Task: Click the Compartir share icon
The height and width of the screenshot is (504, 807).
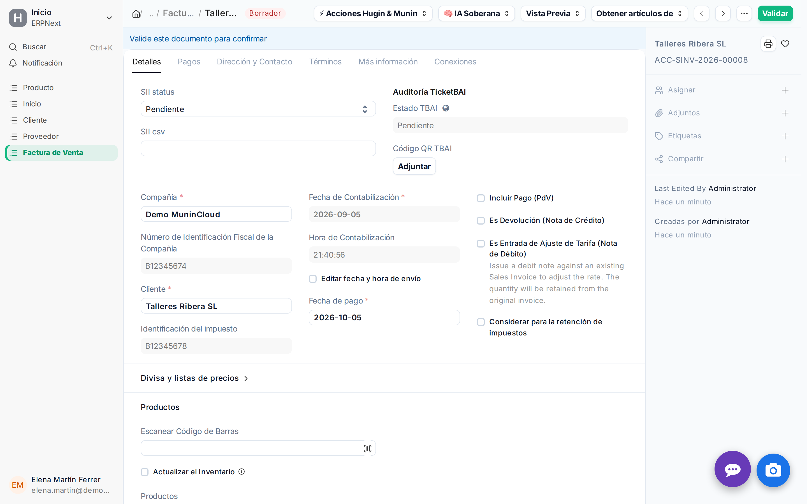Action: click(659, 159)
